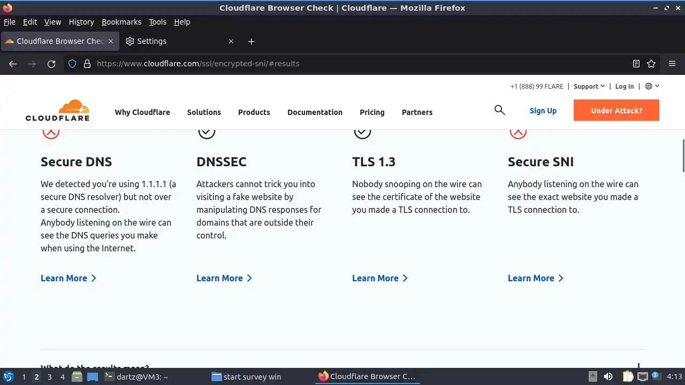The image size is (685, 385).
Task: Click the site security padlock icon
Action: point(87,64)
